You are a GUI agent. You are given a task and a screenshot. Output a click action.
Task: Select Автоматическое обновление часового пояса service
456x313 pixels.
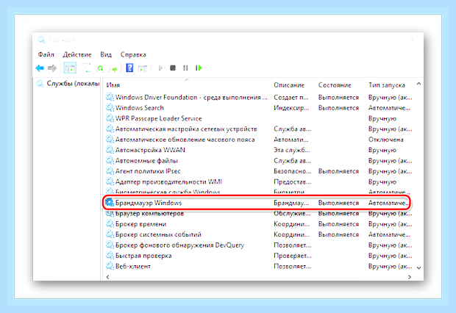(x=185, y=140)
